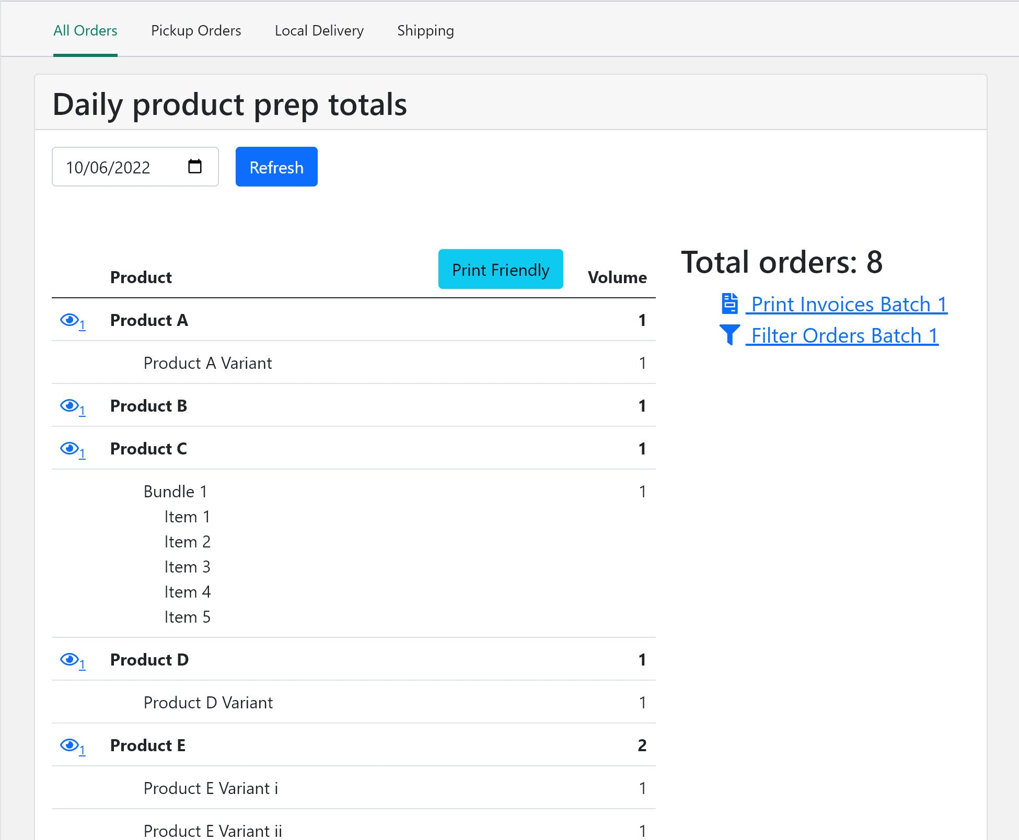Open the Local Delivery tab
Image resolution: width=1019 pixels, height=840 pixels.
pyautogui.click(x=319, y=30)
